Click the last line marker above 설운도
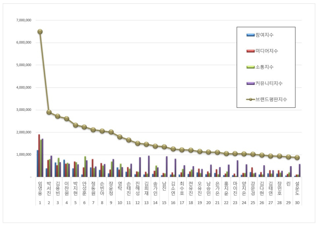The height and width of the screenshot is (226, 318). 297,158
